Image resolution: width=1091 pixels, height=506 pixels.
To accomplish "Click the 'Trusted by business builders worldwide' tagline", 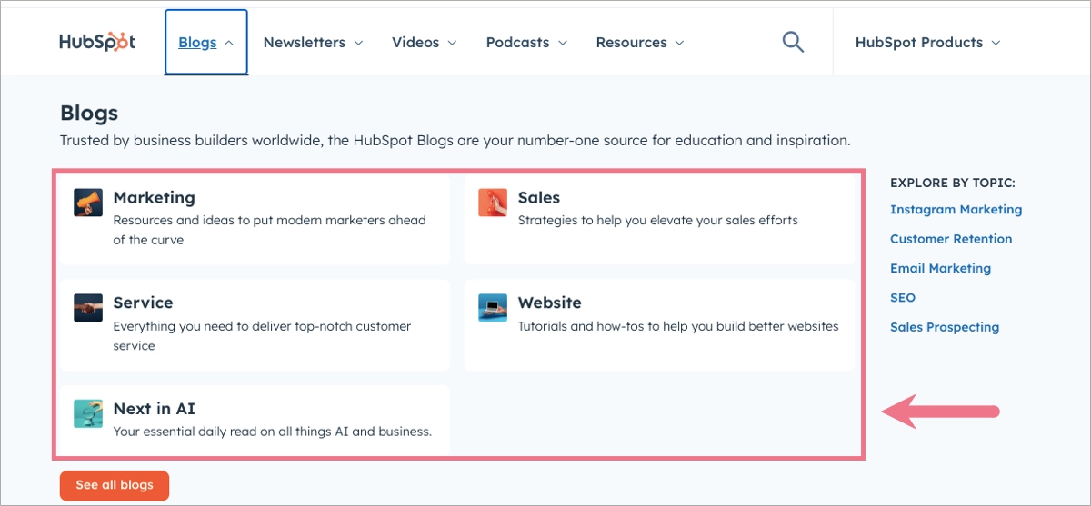I will 455,141.
